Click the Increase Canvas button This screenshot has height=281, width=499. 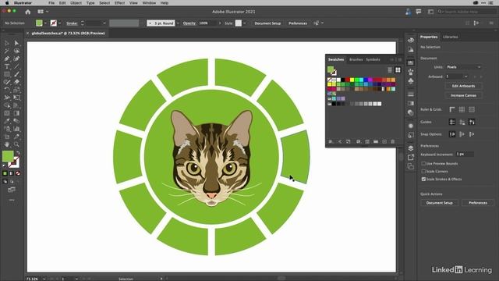(463, 95)
